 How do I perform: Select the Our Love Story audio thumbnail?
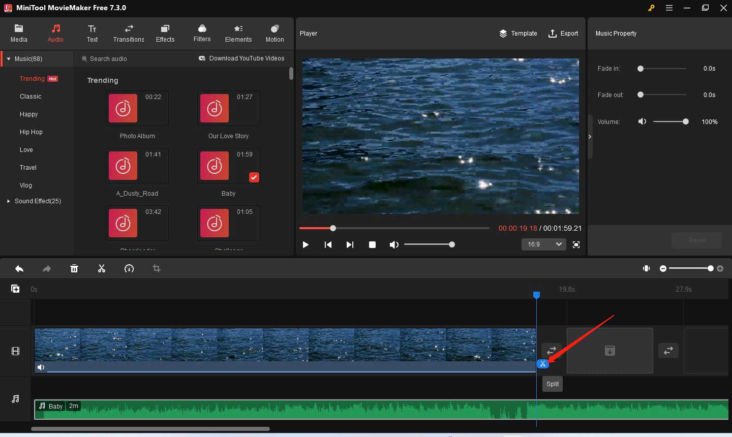pyautogui.click(x=228, y=108)
